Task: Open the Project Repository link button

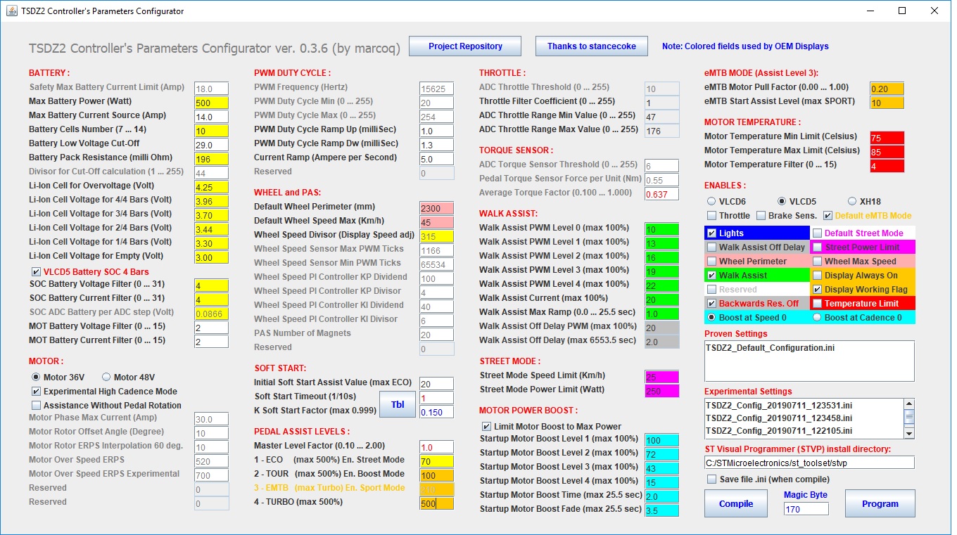Action: click(465, 46)
